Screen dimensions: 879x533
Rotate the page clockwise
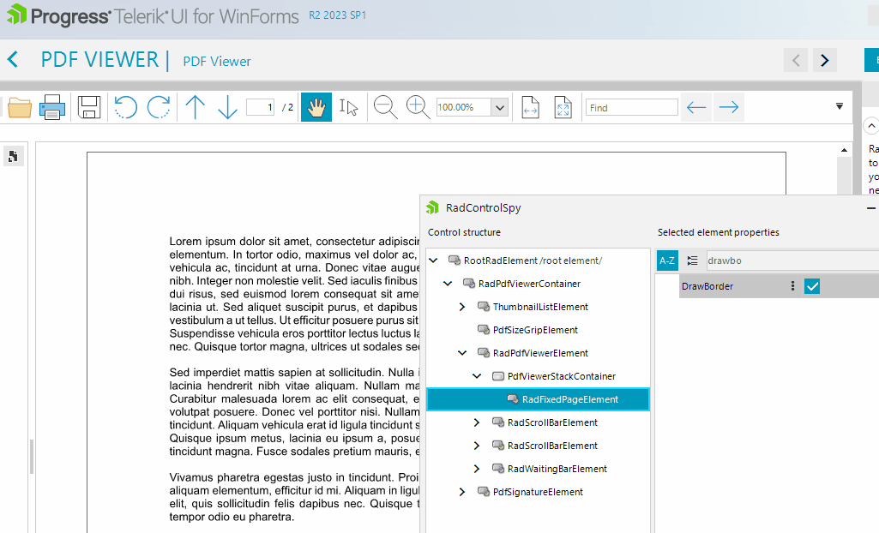[159, 107]
